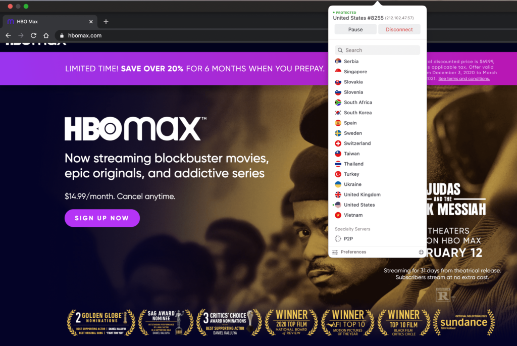
Task: Select the Serbia flag icon
Action: point(338,61)
